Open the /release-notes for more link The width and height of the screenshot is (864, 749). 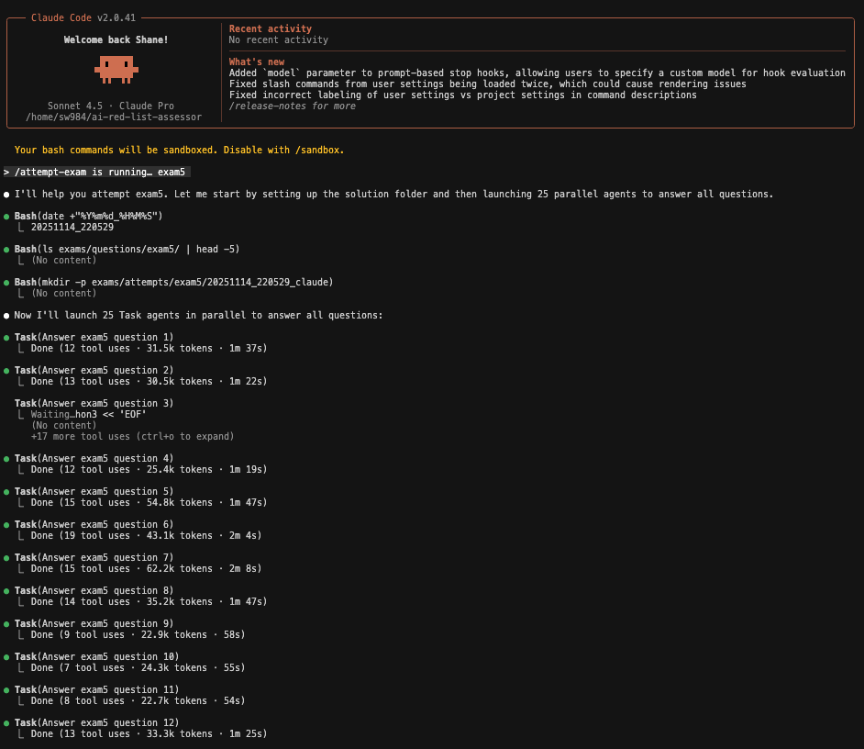click(292, 106)
